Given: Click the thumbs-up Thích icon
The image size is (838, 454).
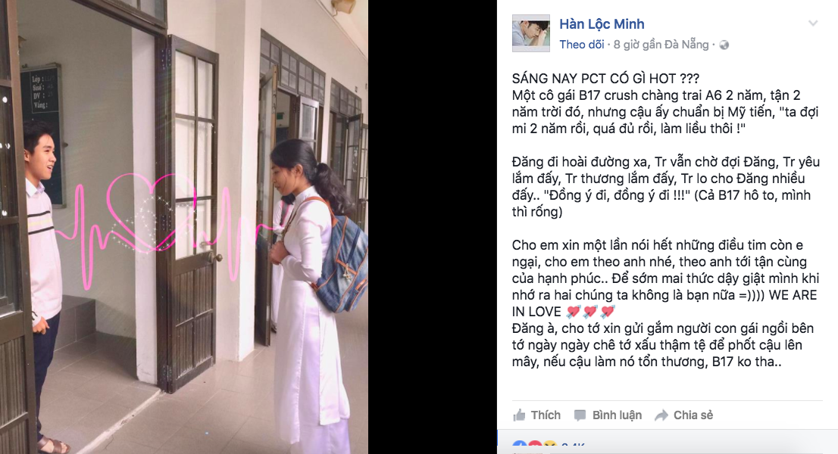Looking at the screenshot, I should click(519, 415).
